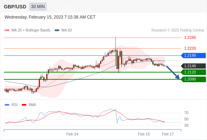
Task: Click the blue 1.2190 pivot price tag
Action: tap(193, 55)
